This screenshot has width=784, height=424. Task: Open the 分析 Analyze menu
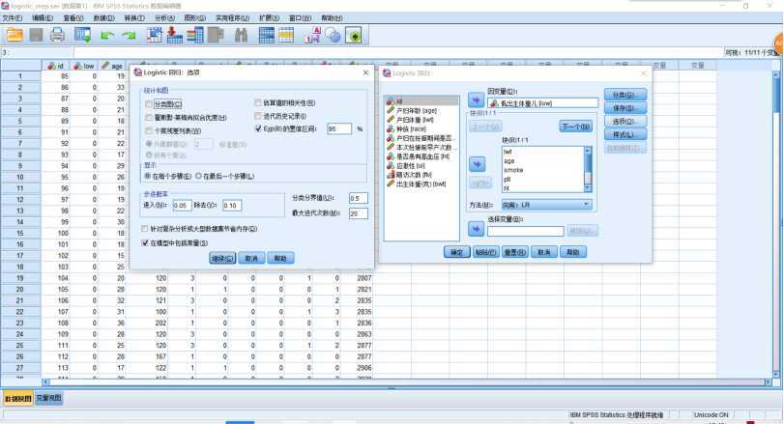tap(164, 18)
